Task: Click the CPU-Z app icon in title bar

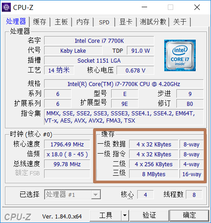Action: (x=6, y=7)
